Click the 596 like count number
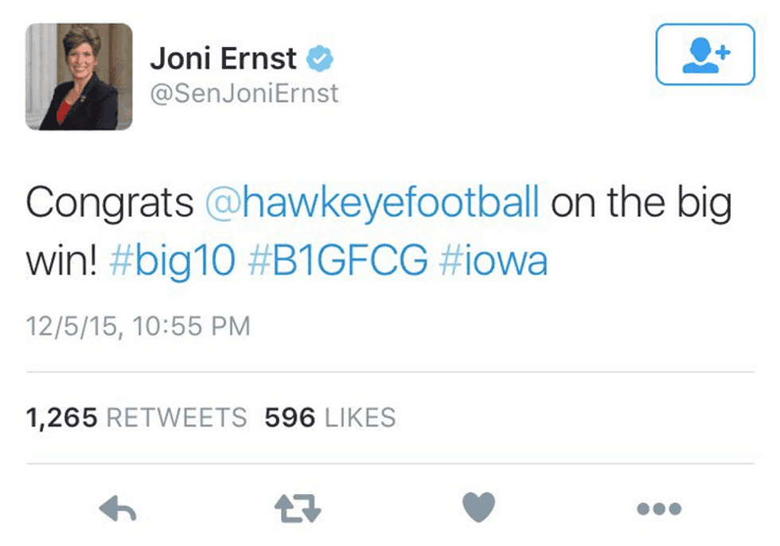 pyautogui.click(x=290, y=417)
